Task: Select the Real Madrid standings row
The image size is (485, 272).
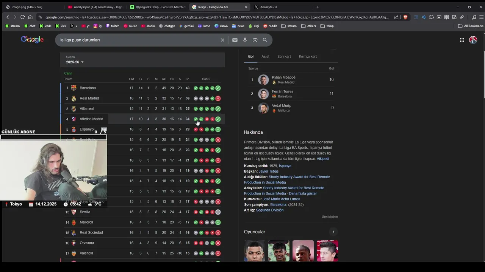Action: (142, 98)
